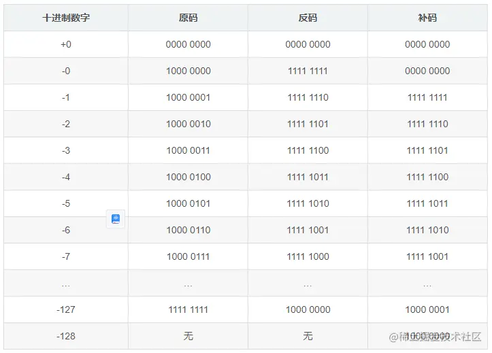The width and height of the screenshot is (492, 353).
Task: Select 1000 0111 in the -7 row
Action: tap(188, 256)
